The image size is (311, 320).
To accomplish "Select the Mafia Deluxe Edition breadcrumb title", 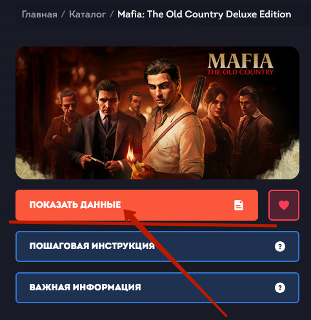I will coord(205,14).
